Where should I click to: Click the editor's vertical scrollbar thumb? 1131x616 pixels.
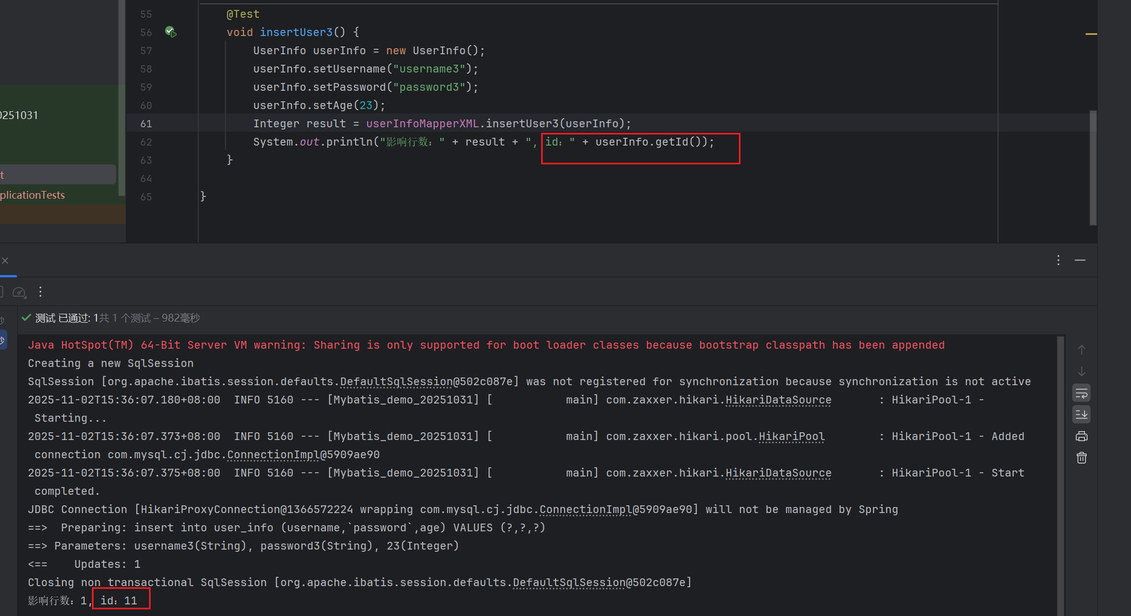point(1093,167)
